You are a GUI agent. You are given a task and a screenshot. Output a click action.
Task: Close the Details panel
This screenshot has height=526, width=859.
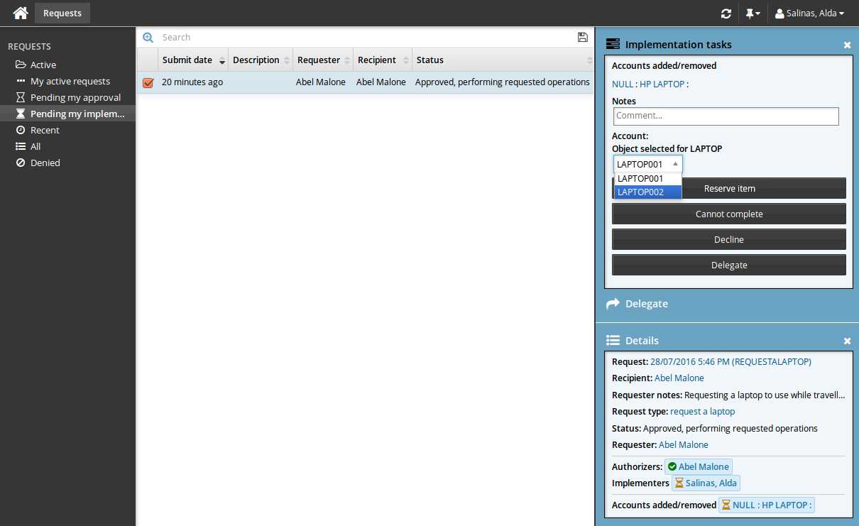[x=847, y=341]
